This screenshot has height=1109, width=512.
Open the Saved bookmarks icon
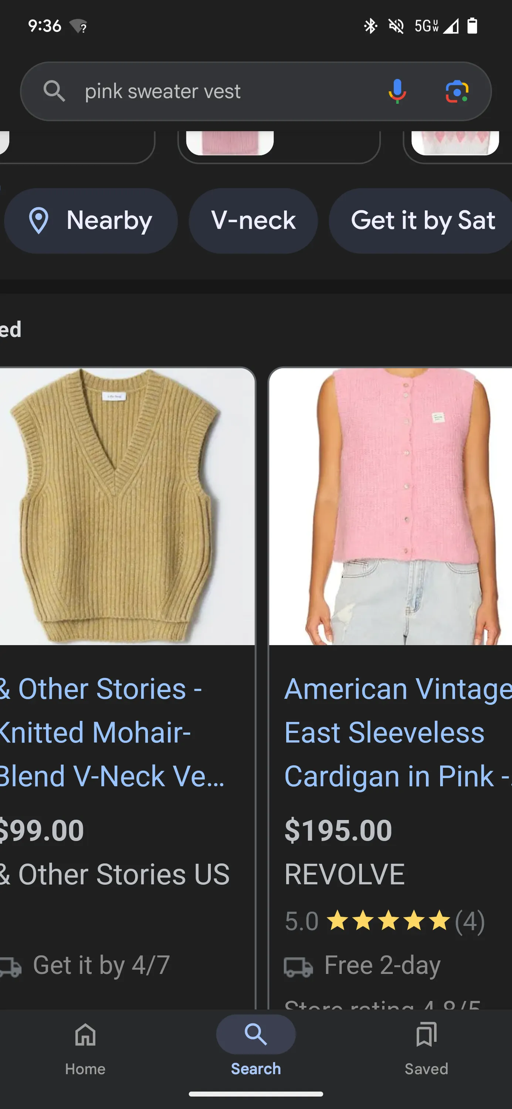(426, 1035)
